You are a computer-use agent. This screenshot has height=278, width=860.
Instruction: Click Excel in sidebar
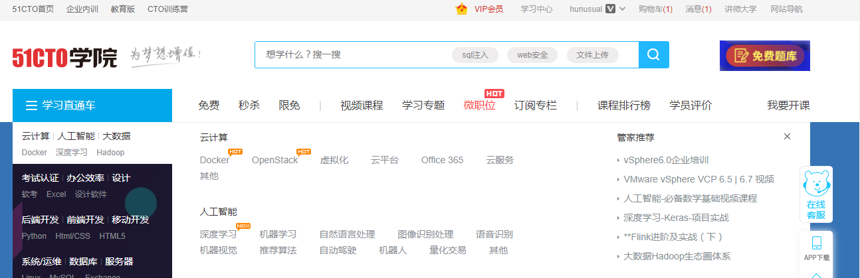(56, 194)
